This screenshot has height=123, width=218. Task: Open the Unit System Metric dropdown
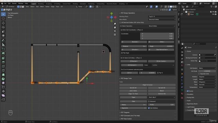coord(207,68)
